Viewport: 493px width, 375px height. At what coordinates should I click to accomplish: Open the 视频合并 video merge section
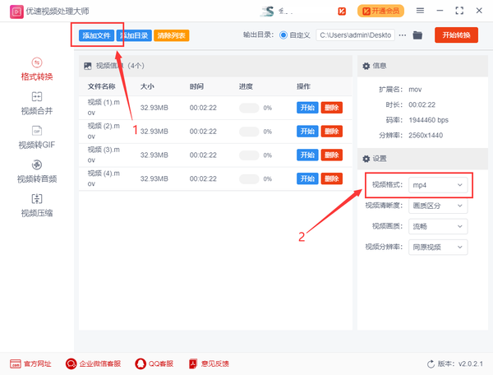click(37, 104)
